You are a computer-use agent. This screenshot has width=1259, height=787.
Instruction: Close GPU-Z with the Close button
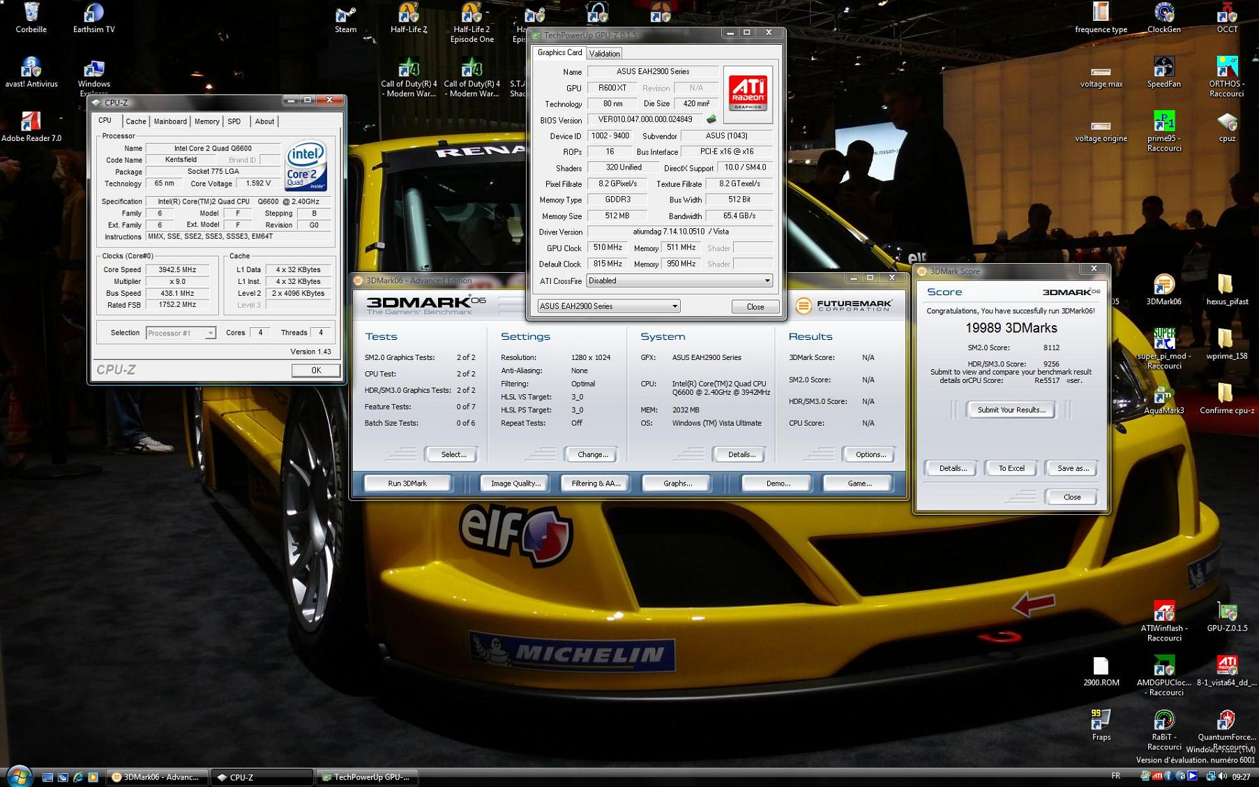(755, 307)
